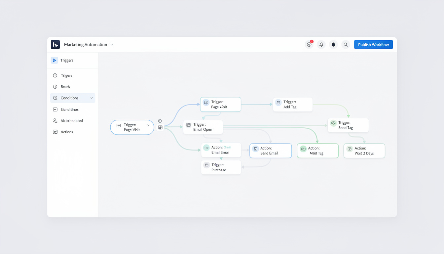
Task: Select the Conditions sidebar item
Action: pyautogui.click(x=73, y=98)
